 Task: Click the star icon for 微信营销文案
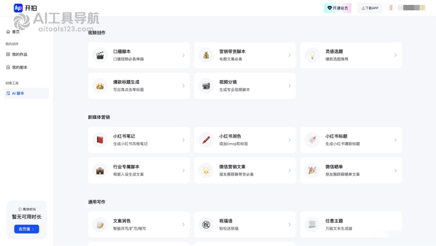point(206,170)
